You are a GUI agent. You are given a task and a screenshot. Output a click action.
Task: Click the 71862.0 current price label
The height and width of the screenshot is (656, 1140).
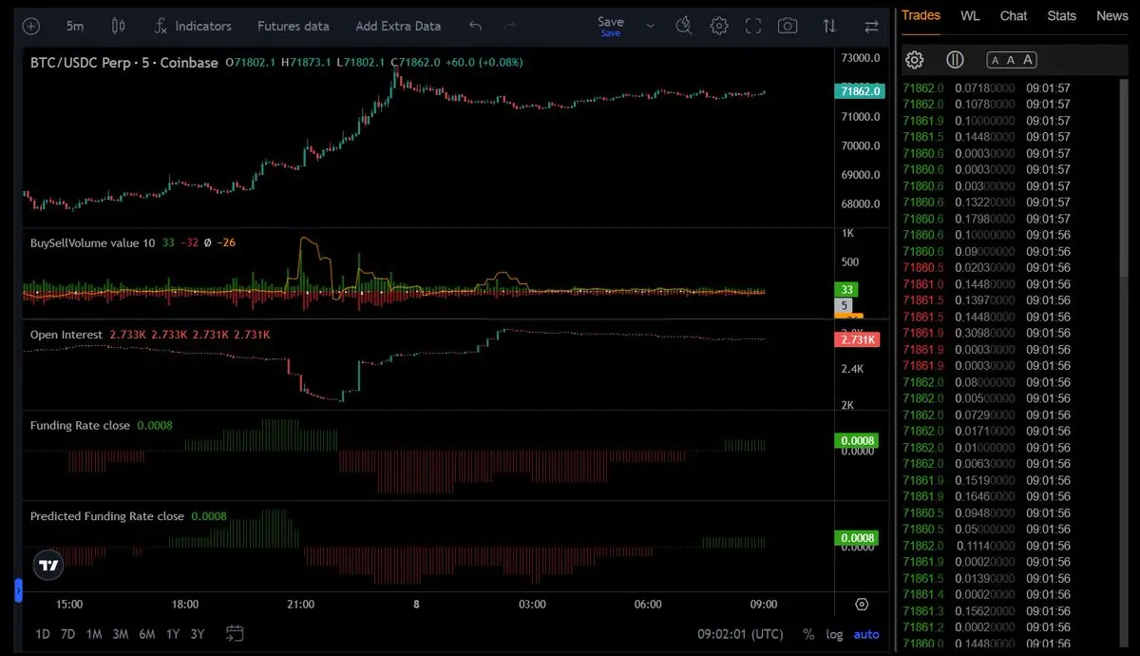tap(862, 91)
